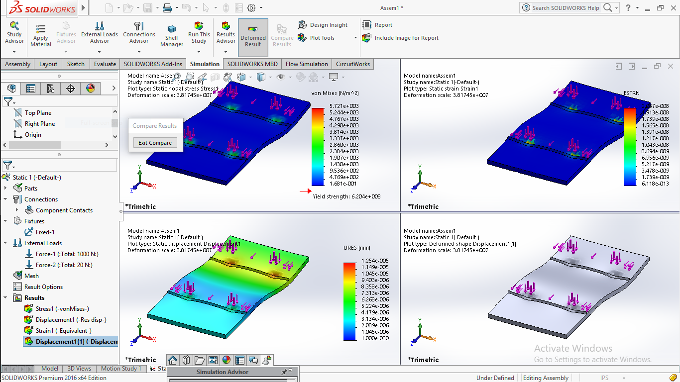This screenshot has width=680, height=382.
Task: Open the Study Advisor tool
Action: (14, 33)
